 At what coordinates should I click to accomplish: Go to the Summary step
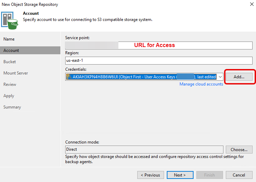pyautogui.click(x=12, y=107)
